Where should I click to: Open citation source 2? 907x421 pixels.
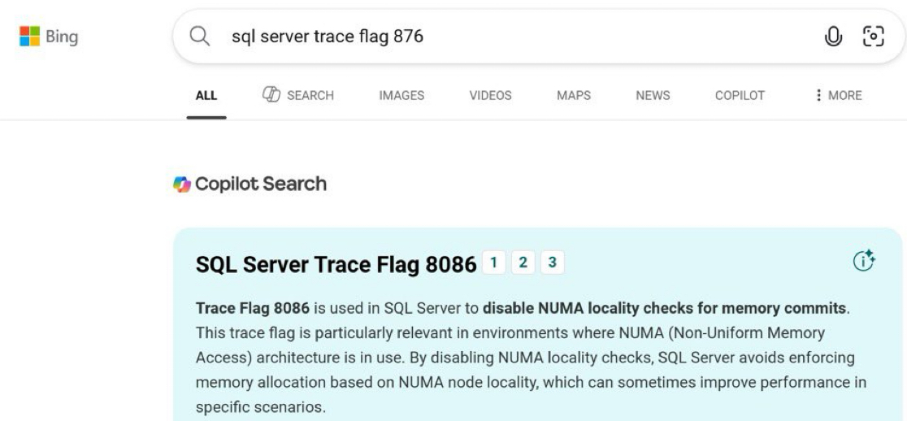(x=523, y=262)
